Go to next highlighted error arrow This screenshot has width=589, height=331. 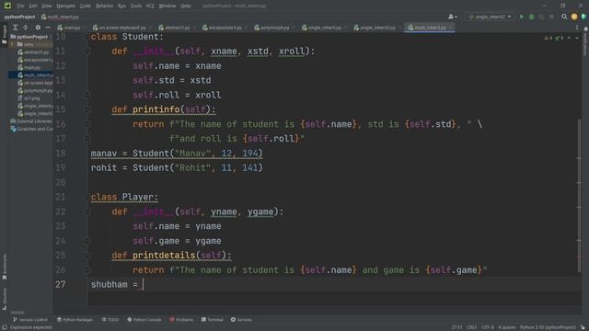coord(577,39)
